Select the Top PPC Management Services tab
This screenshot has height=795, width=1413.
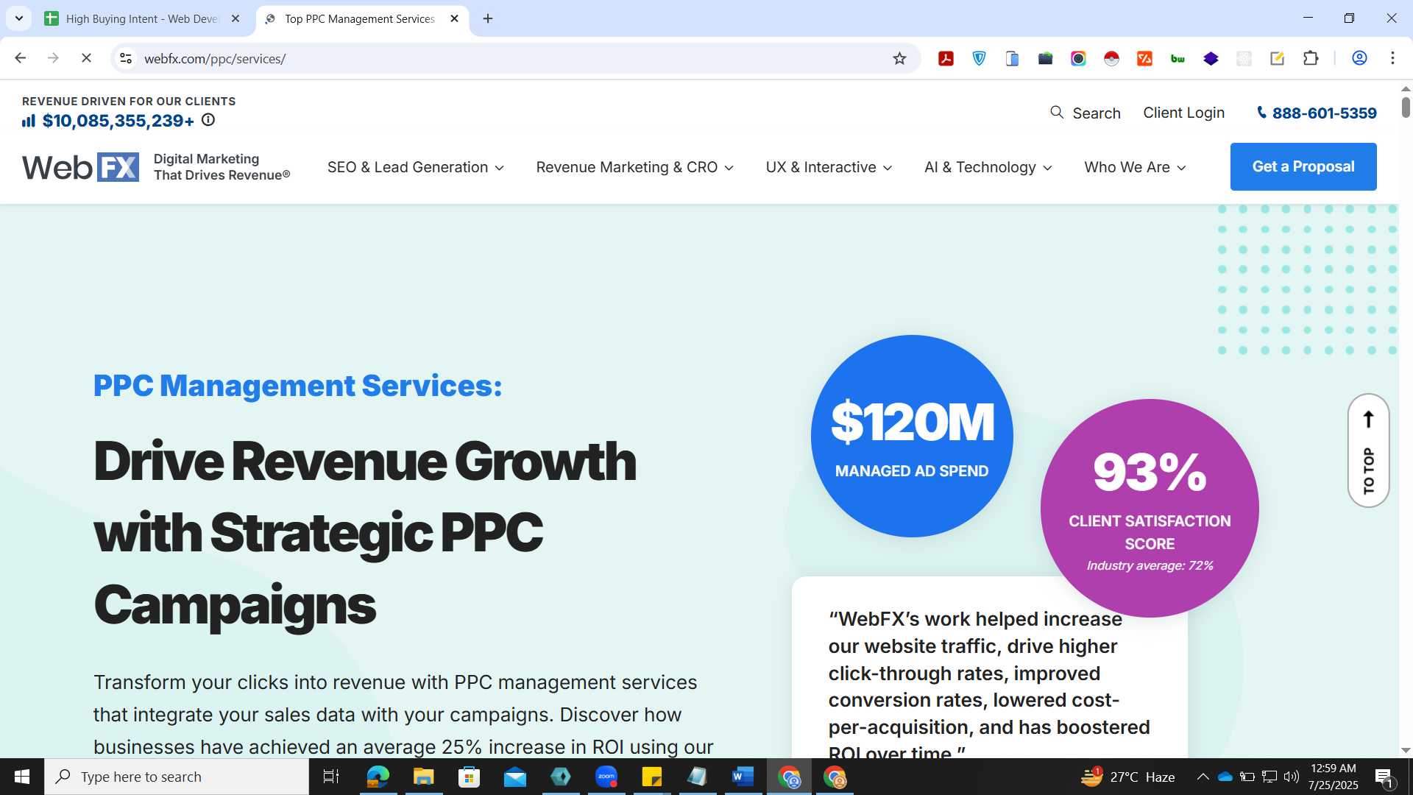click(359, 18)
